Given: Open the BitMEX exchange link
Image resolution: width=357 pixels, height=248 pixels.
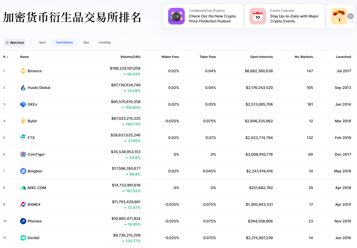Looking at the screenshot, I should [x=34, y=204].
